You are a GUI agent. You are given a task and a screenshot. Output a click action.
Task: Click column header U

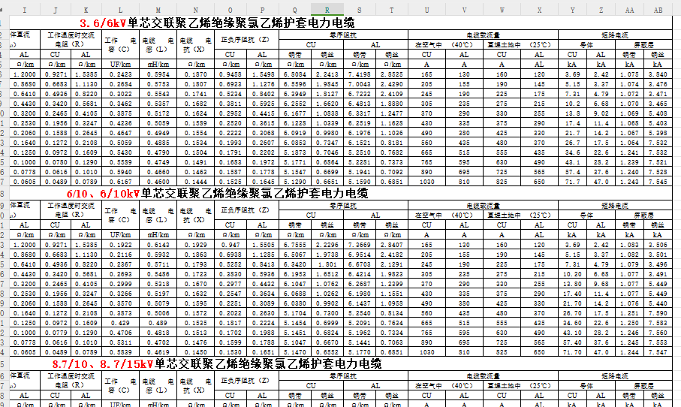[x=426, y=9]
